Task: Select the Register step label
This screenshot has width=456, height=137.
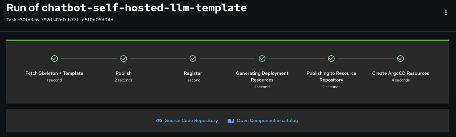Action: pyautogui.click(x=193, y=73)
